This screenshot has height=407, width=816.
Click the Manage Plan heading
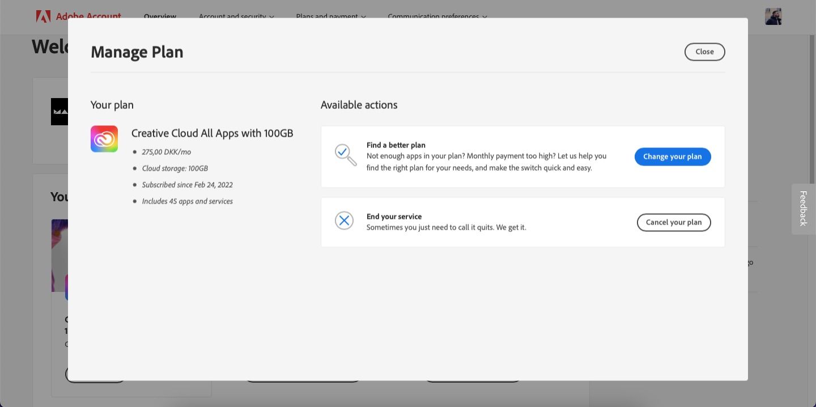[137, 52]
